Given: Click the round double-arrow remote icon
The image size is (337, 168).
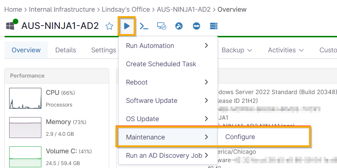Looking at the screenshot, I should tap(196, 26).
